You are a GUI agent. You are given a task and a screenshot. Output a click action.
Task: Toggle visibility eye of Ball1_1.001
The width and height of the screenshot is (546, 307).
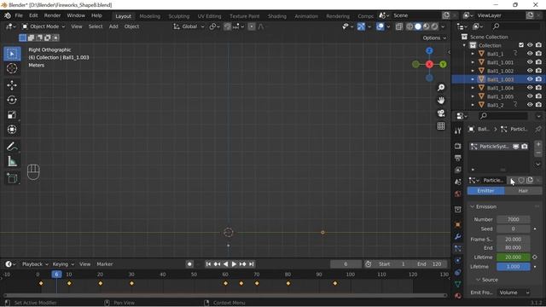[530, 62]
